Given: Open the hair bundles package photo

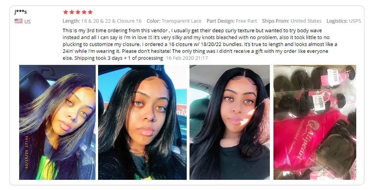Looking at the screenshot, I should click(315, 122).
